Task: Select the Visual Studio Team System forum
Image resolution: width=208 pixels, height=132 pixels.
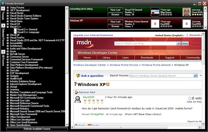Action: (x=24, y=19)
